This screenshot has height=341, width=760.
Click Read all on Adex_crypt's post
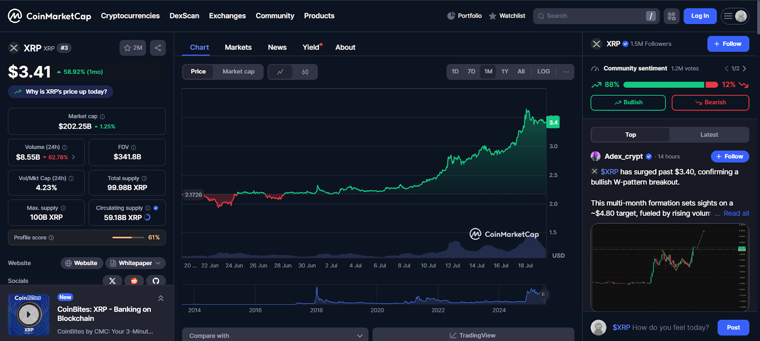(x=736, y=213)
